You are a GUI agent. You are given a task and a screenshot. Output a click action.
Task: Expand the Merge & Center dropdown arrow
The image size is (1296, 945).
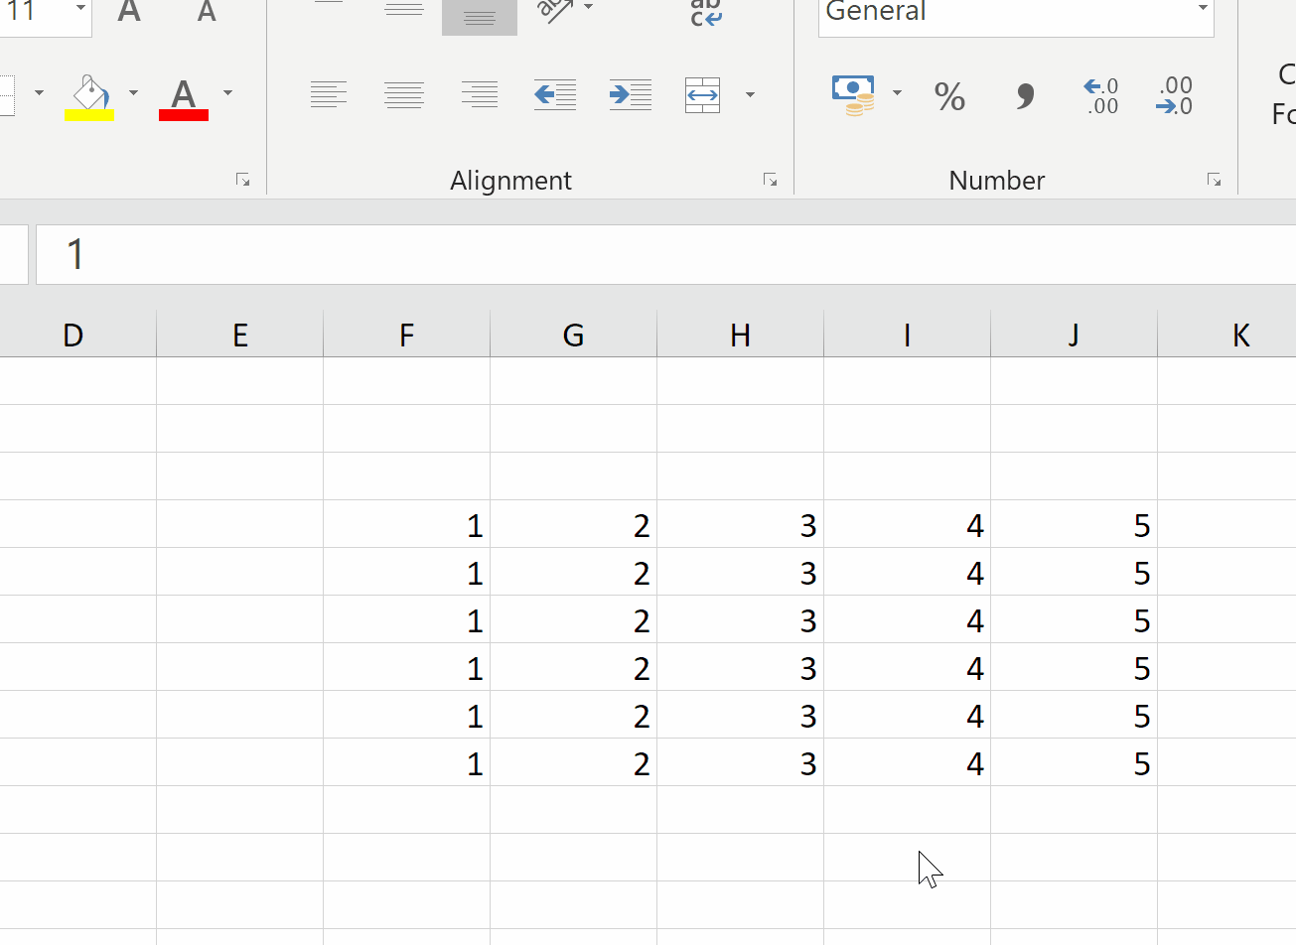(750, 94)
